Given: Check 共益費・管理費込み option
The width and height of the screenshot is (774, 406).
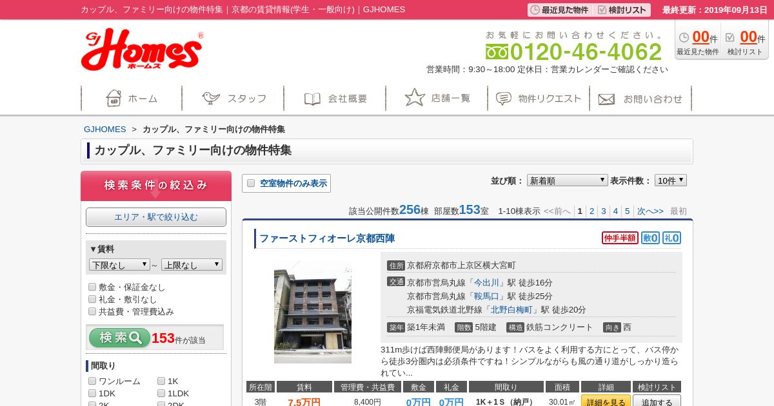Looking at the screenshot, I should coord(92,311).
